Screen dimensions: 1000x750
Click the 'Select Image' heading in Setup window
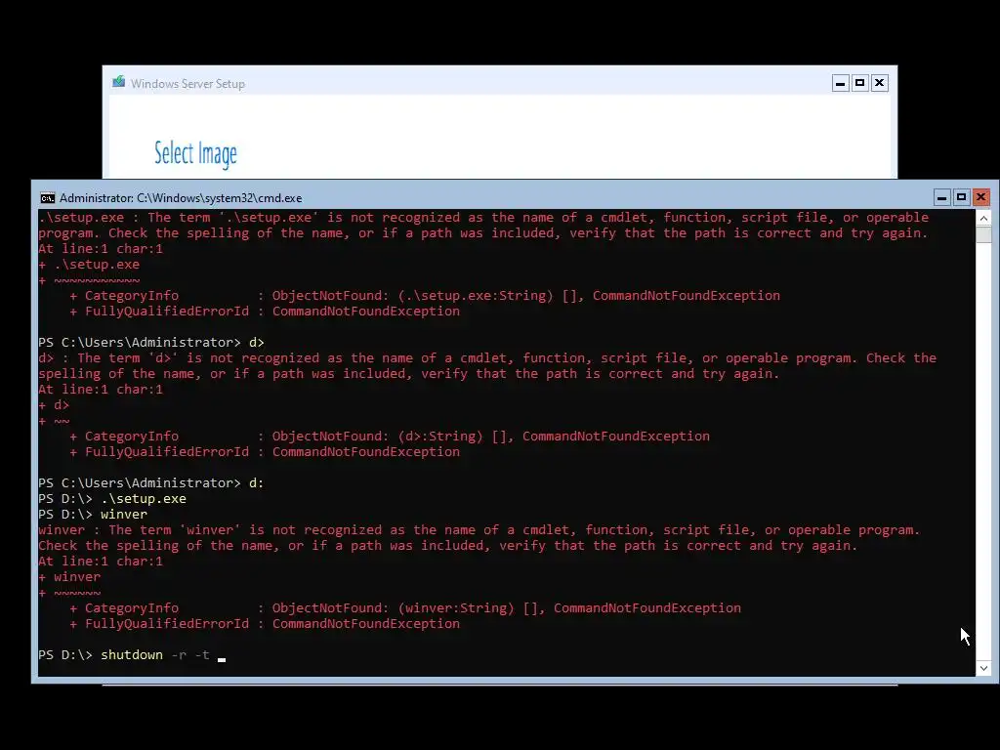pos(195,153)
